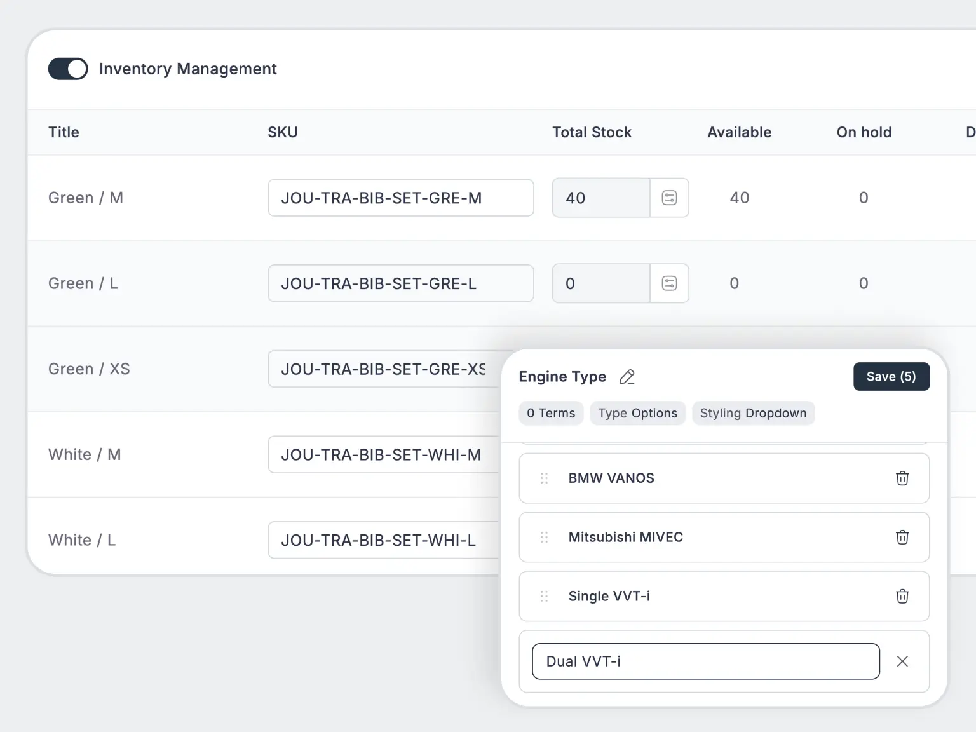Open stock adjust icon for Green / M
Screen dimensions: 976x732
669,198
